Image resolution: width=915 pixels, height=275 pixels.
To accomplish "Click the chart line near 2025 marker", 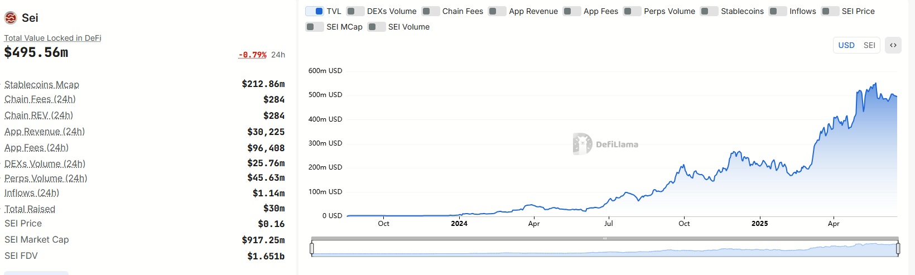I will click(x=759, y=163).
